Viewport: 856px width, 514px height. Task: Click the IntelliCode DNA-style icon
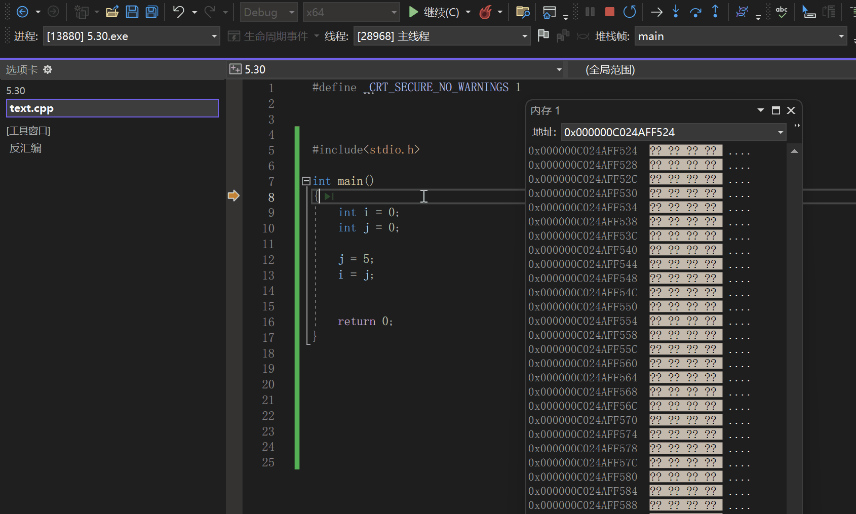click(742, 12)
